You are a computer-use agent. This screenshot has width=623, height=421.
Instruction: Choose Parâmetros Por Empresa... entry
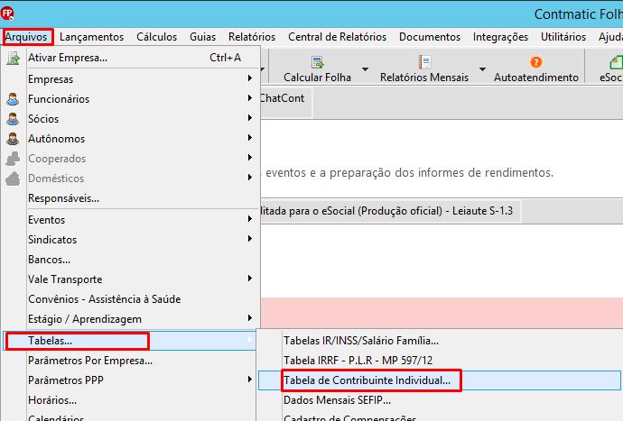point(130,361)
